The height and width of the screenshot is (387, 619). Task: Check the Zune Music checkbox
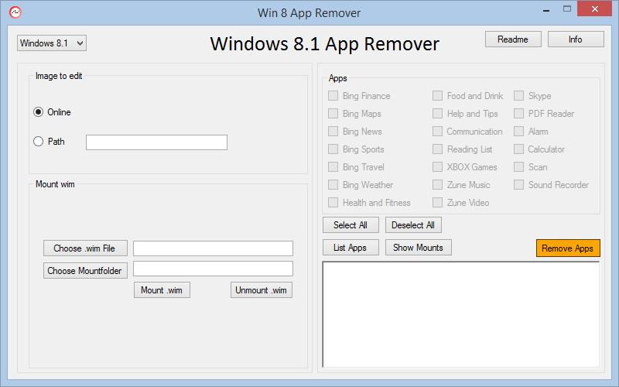pyautogui.click(x=437, y=185)
